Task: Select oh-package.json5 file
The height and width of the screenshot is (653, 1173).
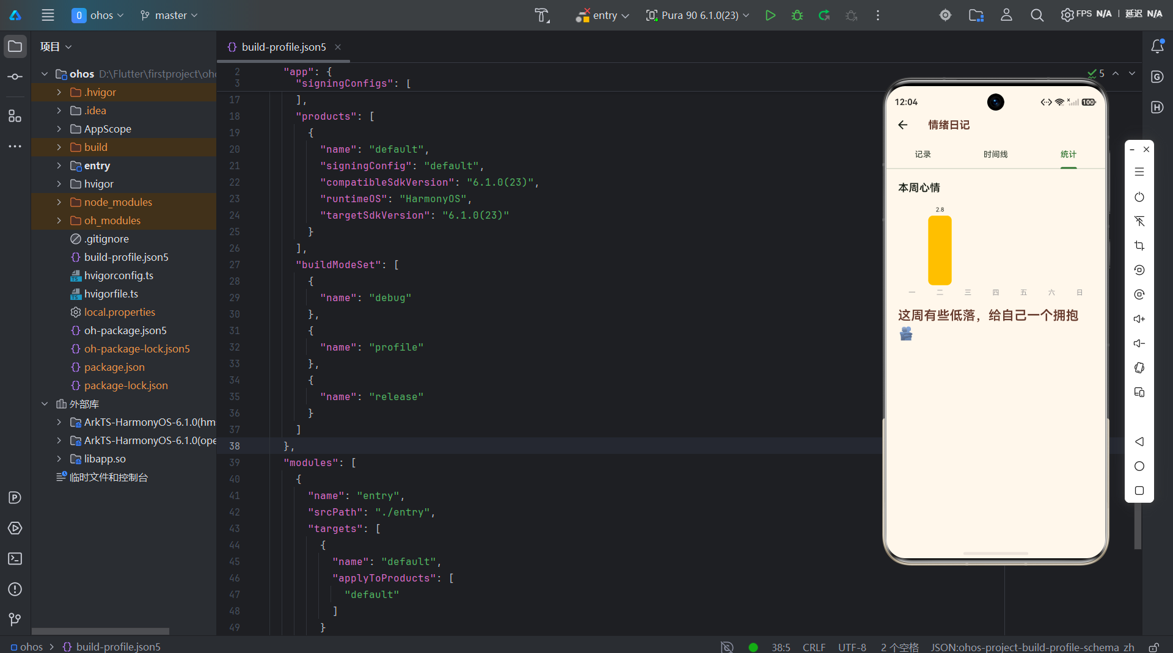Action: tap(125, 330)
